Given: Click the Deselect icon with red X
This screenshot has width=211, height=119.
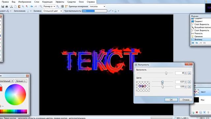Looking at the screenshot, I should pyautogui.click(x=27, y=6).
